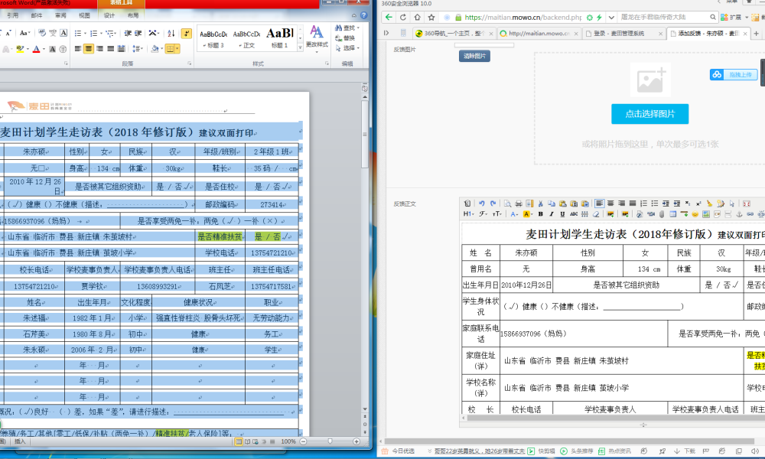Click the Word zoom slider handle
The width and height of the screenshot is (765, 459).
coord(330,441)
